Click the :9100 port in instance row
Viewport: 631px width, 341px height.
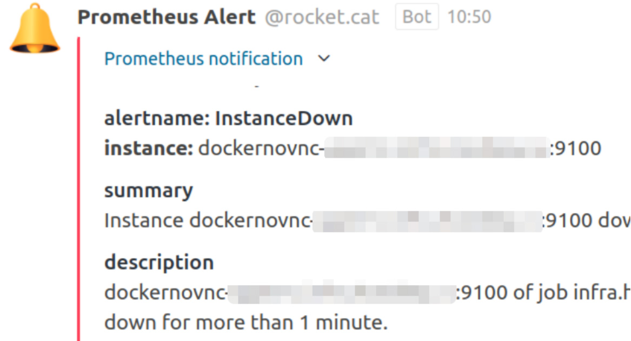click(x=576, y=148)
